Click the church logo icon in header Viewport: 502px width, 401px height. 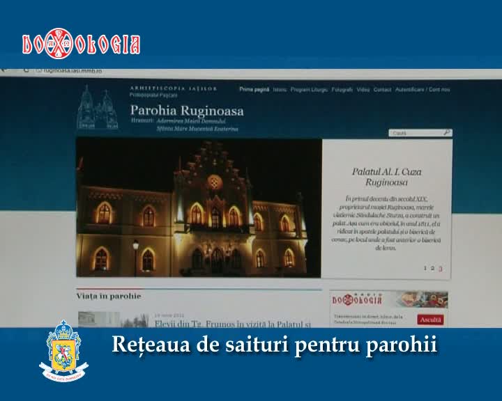[97, 108]
